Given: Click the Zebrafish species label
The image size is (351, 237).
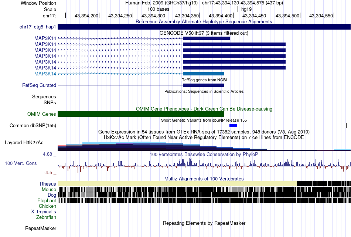Looking at the screenshot, I should (46, 217).
